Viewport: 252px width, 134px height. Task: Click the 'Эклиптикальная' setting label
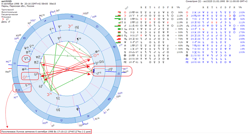[x=9, y=12]
